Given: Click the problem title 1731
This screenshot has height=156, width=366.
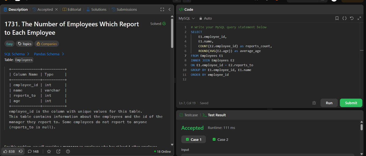Looking at the screenshot, I should coord(72,28).
